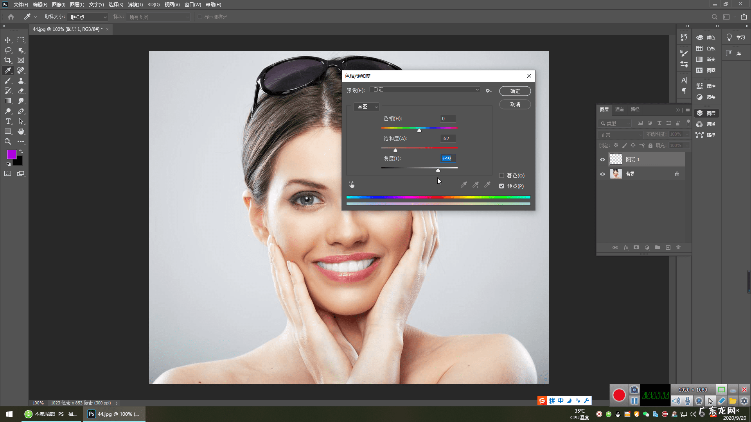Enable the 着色 (Colorize) checkbox
Screen dimensions: 751x422
pos(501,175)
